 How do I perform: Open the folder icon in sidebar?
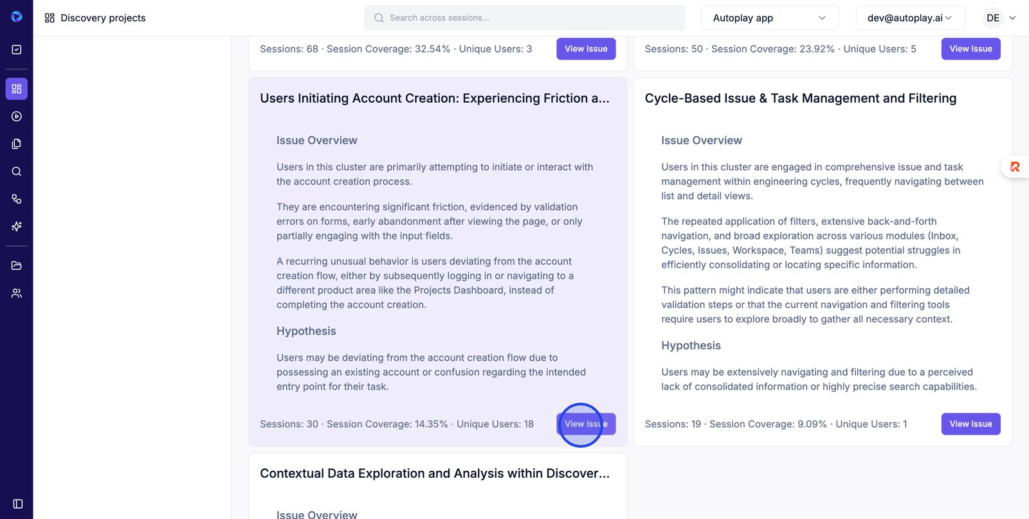pyautogui.click(x=17, y=265)
